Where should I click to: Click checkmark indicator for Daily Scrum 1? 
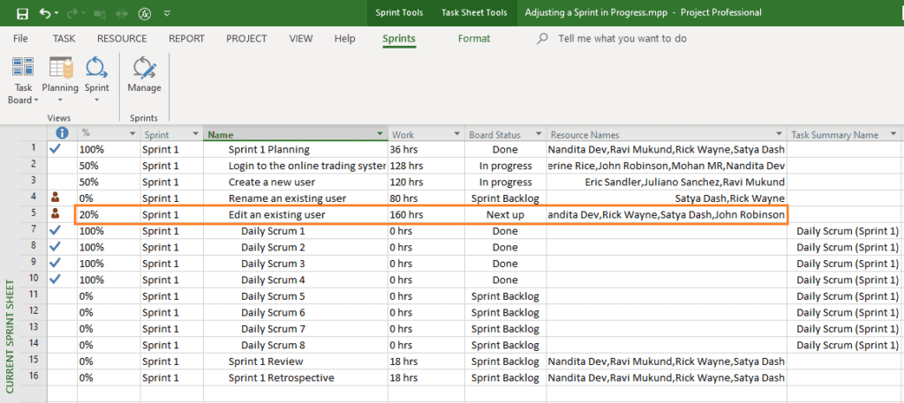pyautogui.click(x=55, y=231)
